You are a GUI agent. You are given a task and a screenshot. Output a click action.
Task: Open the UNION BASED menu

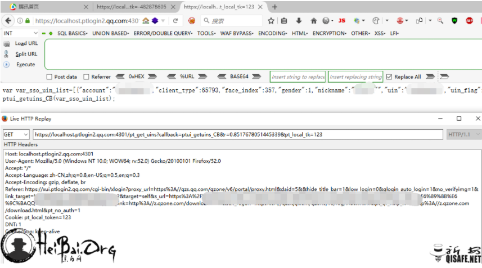tap(110, 33)
